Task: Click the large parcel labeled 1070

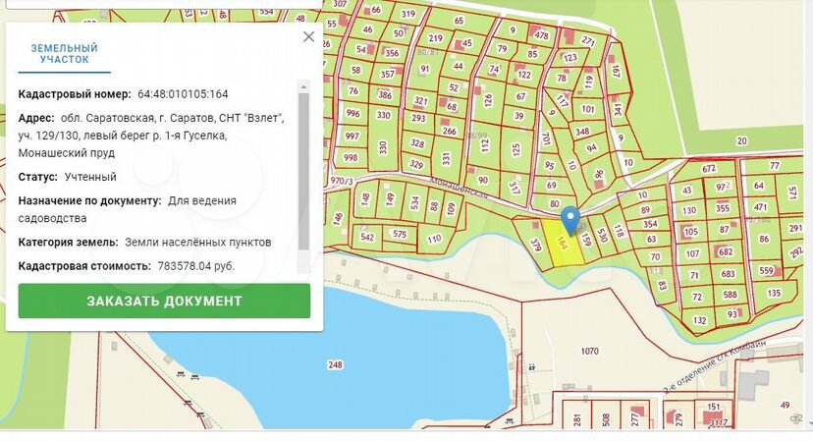Action: tap(589, 351)
